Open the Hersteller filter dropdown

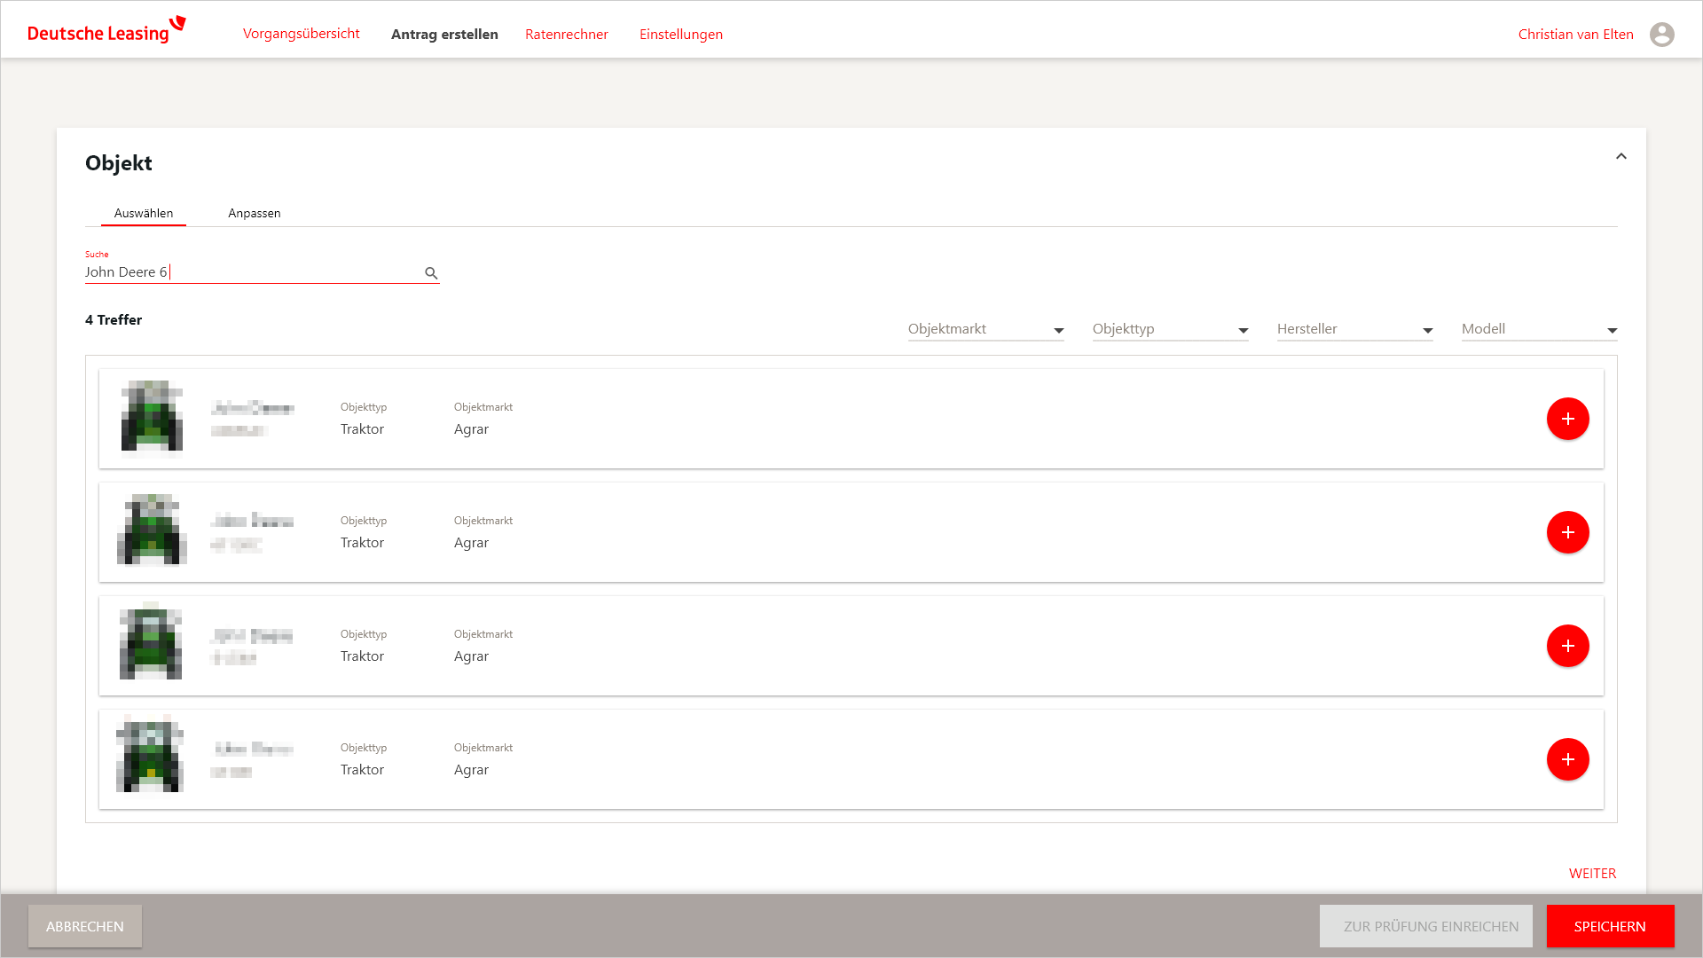1354,329
